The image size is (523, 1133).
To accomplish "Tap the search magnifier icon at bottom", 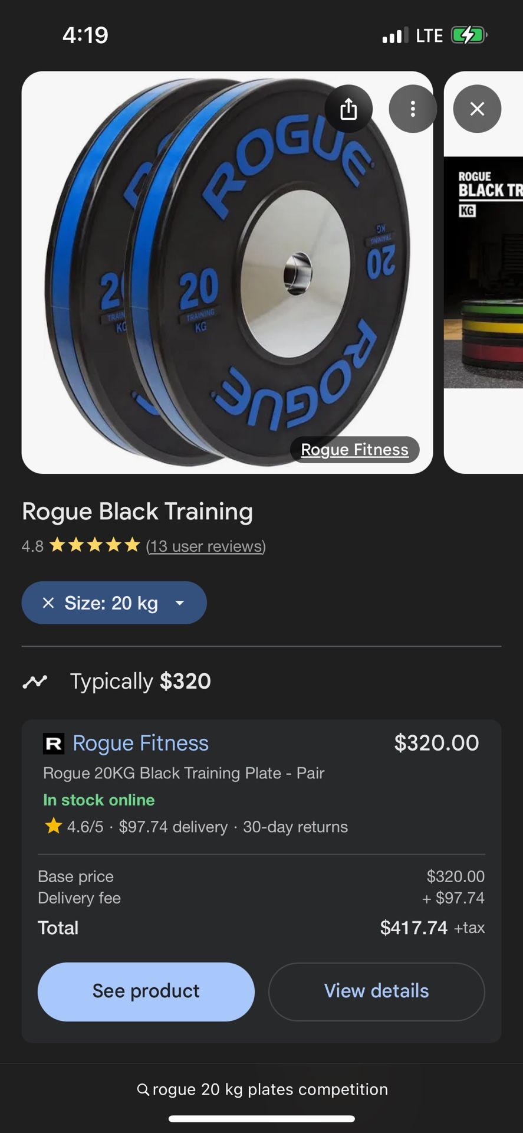I will [x=143, y=1089].
